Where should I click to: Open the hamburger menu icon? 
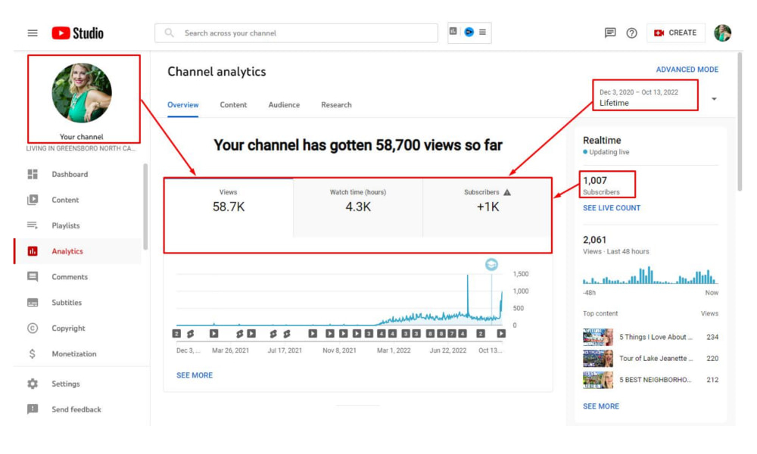coord(33,33)
